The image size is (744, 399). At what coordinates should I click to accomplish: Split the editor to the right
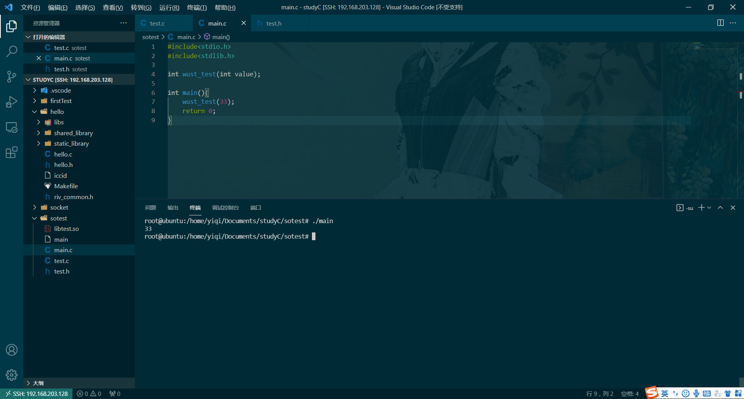point(720,23)
